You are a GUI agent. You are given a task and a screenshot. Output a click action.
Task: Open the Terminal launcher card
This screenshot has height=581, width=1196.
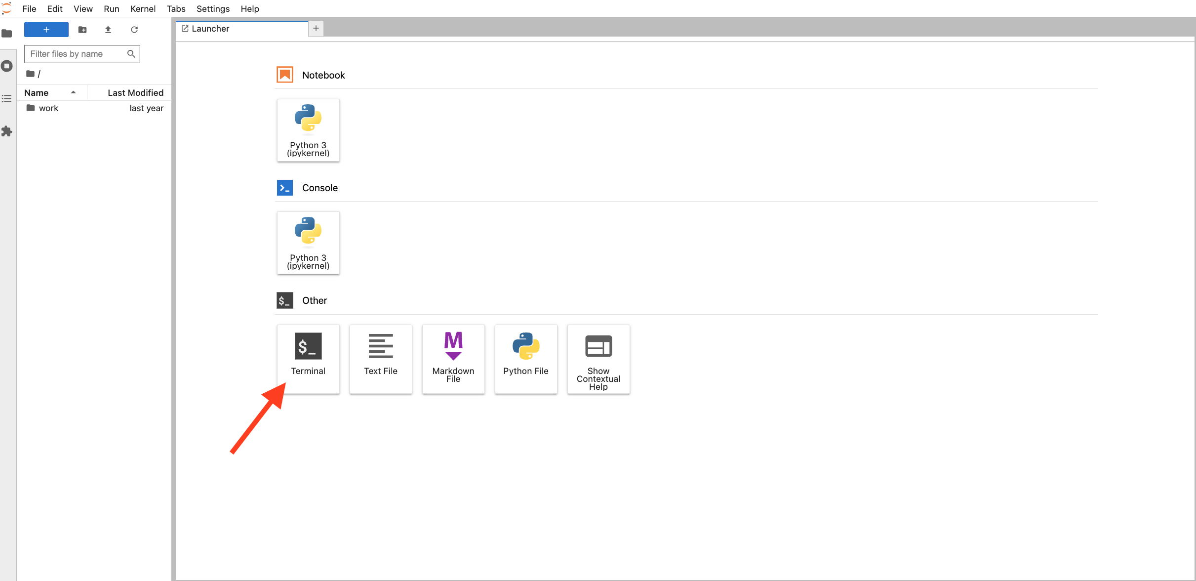point(308,358)
